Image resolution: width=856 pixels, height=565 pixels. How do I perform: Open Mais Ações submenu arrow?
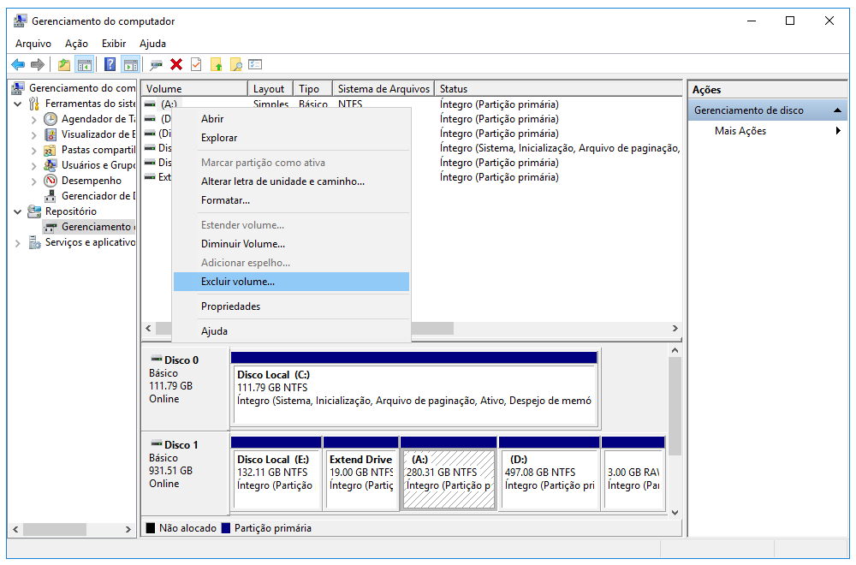point(838,131)
